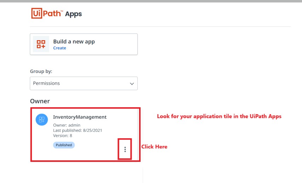Expand the dropdown chevron next to Permissions
302x183 pixels.
coord(132,84)
